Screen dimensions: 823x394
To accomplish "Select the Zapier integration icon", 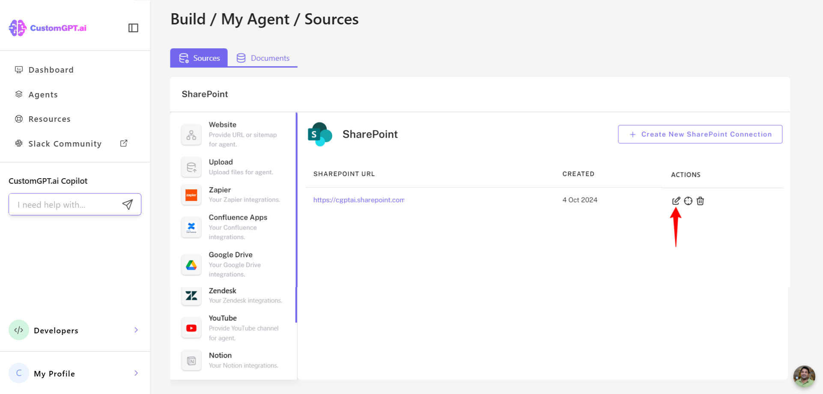I will point(191,195).
